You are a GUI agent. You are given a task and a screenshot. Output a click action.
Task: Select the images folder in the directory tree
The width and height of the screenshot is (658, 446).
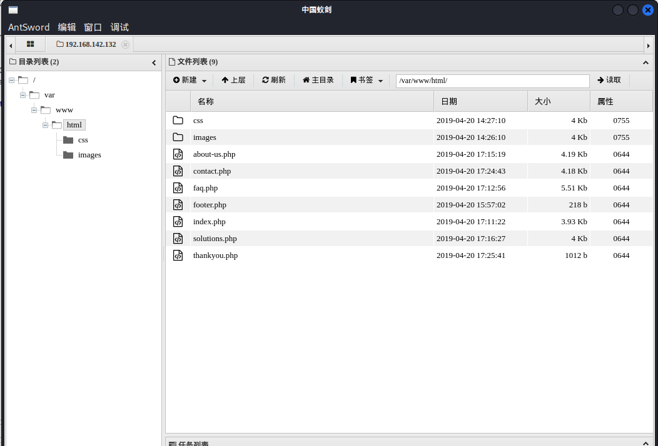(89, 155)
